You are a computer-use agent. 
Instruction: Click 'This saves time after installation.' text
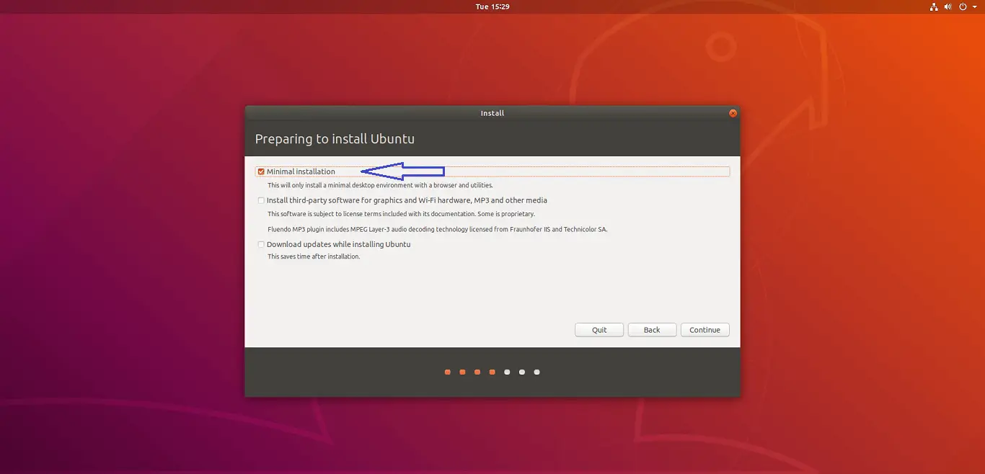[314, 256]
